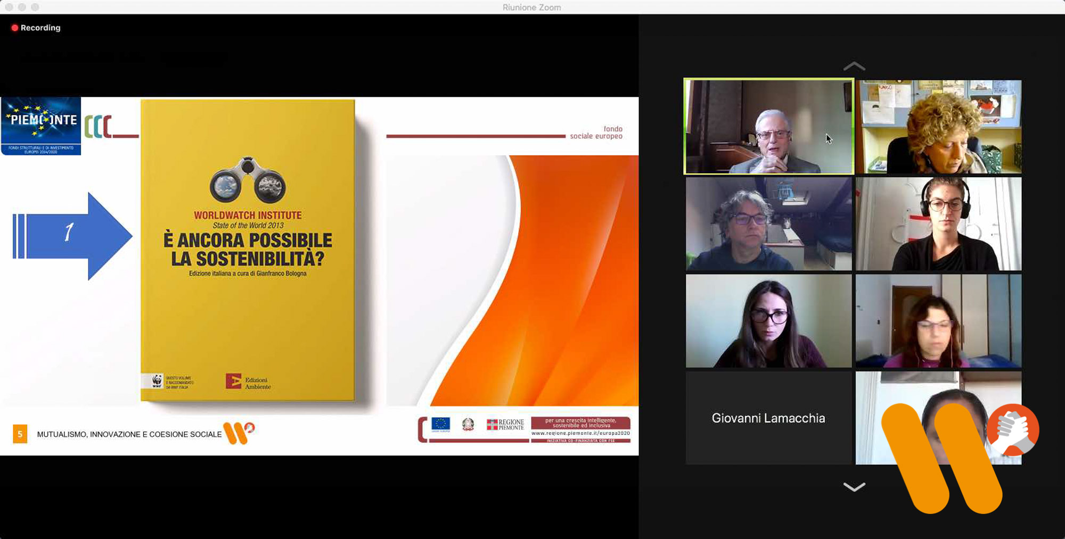Click the WWF panda logo on book

click(x=157, y=381)
